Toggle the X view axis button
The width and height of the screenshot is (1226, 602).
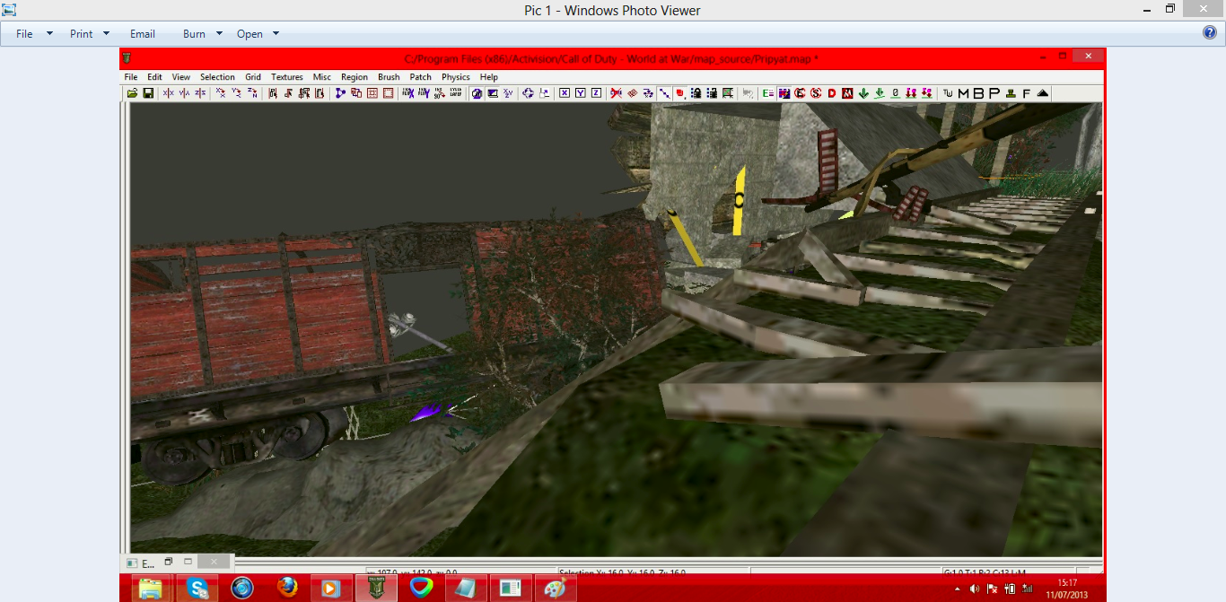565,93
